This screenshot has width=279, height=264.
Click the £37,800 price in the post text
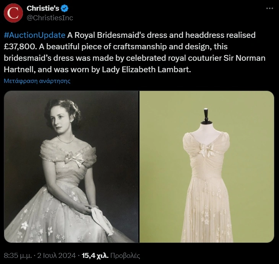(19, 47)
